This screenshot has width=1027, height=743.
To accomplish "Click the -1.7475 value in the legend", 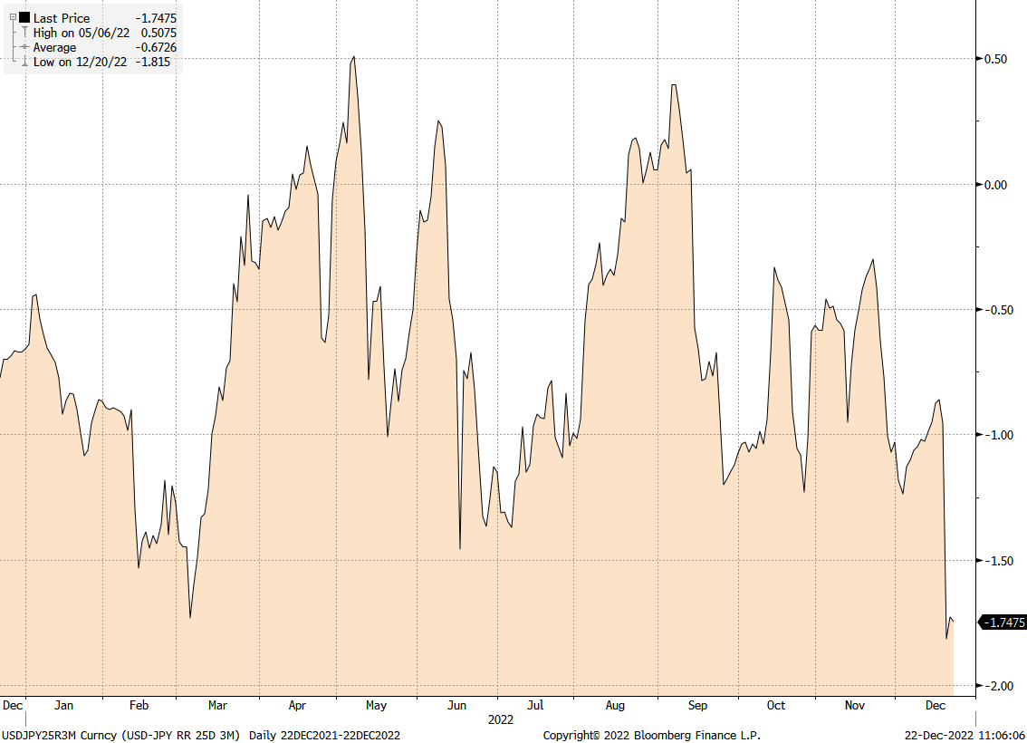I will (x=157, y=18).
